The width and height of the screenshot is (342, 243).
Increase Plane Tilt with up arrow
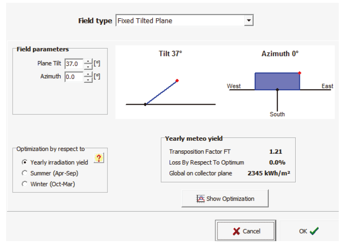[x=88, y=61]
